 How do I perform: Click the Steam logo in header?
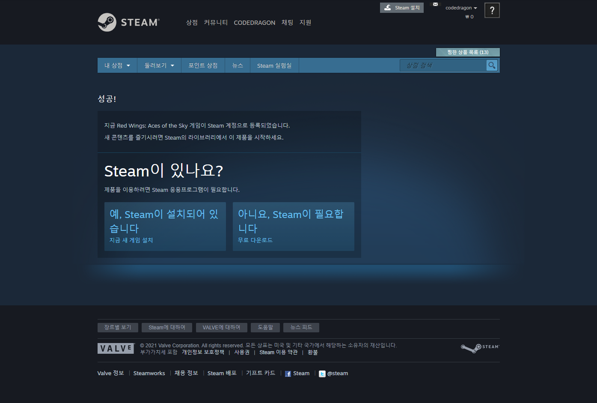click(128, 22)
